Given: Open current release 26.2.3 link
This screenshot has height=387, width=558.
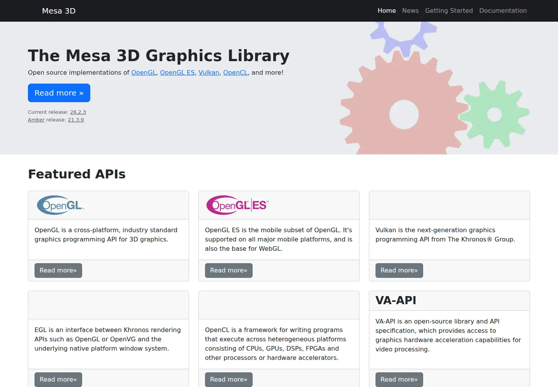Looking at the screenshot, I should (78, 112).
